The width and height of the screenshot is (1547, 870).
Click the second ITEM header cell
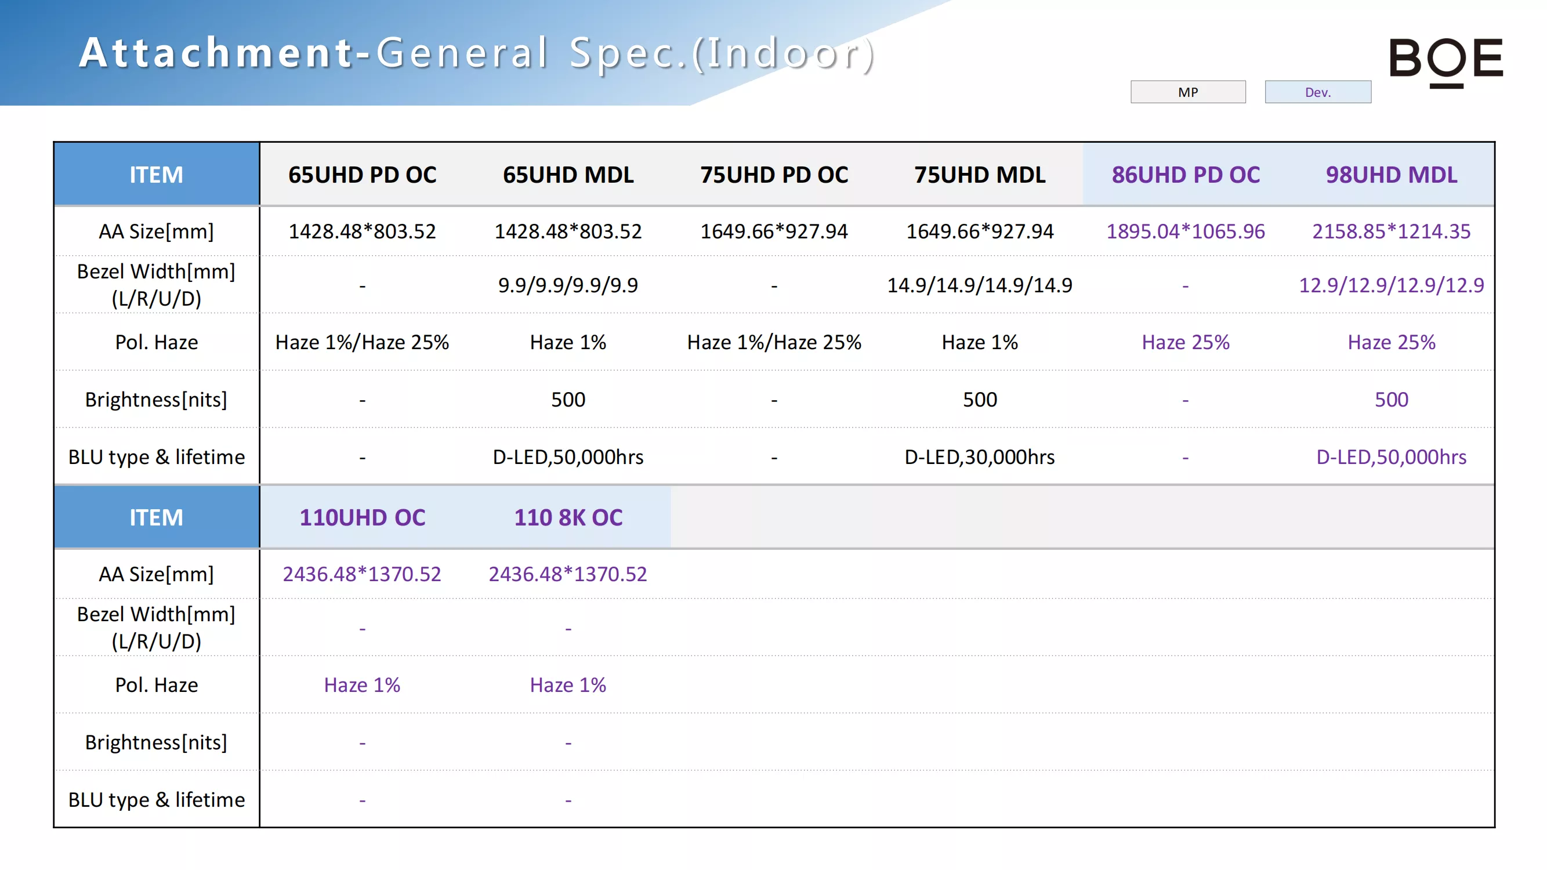[157, 517]
